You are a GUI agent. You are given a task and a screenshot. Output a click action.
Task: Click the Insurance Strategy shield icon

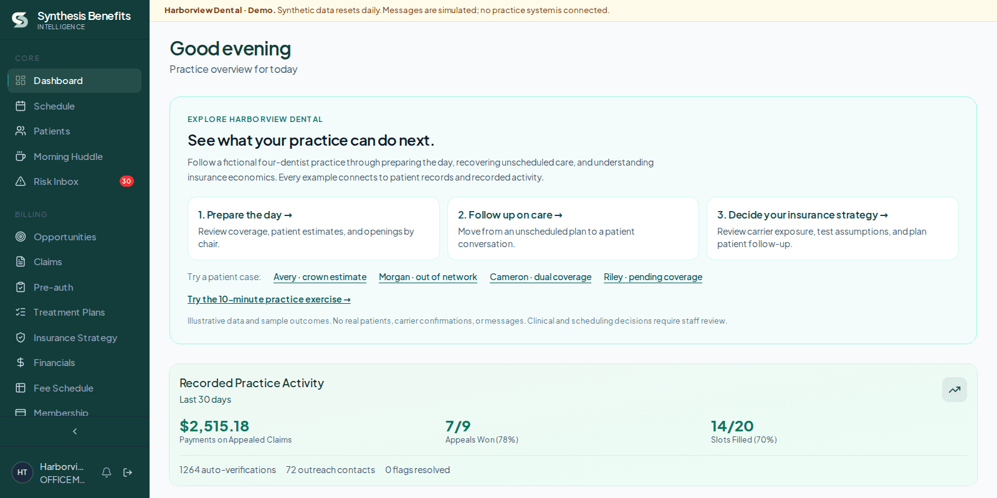point(21,337)
